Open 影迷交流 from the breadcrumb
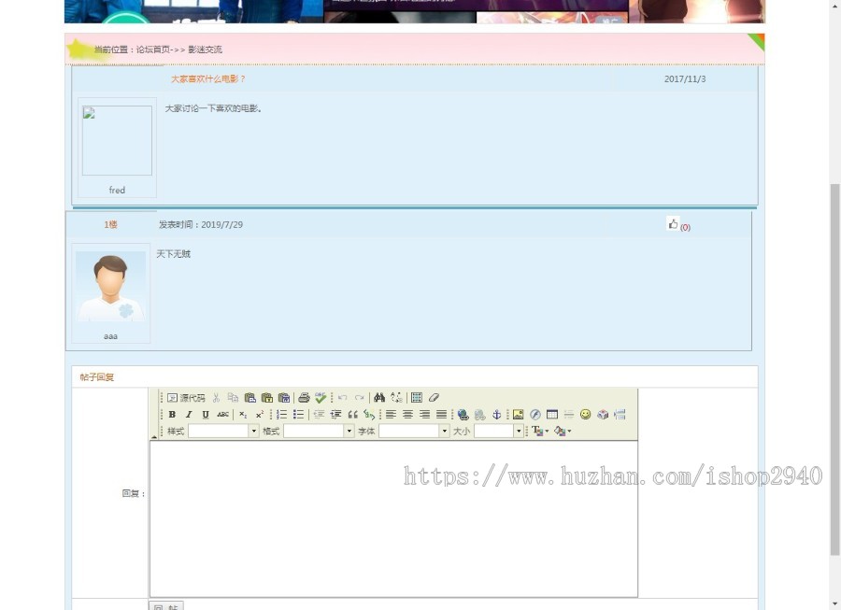 206,49
